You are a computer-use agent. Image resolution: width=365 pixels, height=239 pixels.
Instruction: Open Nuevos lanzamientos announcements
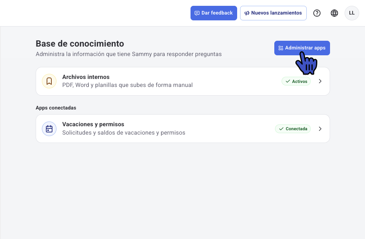tap(273, 13)
